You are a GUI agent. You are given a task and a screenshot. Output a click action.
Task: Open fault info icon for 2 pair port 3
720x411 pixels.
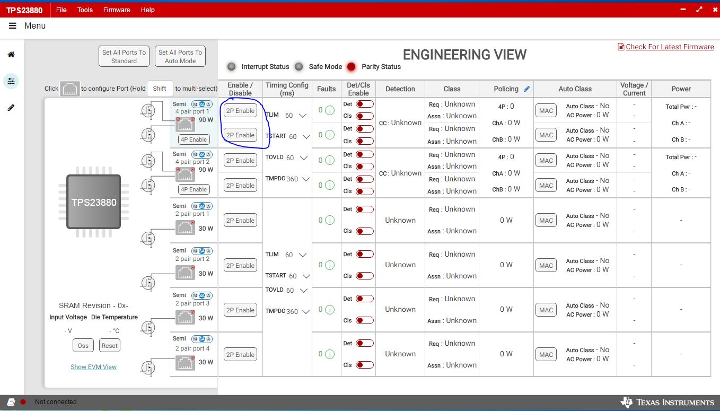[329, 309]
